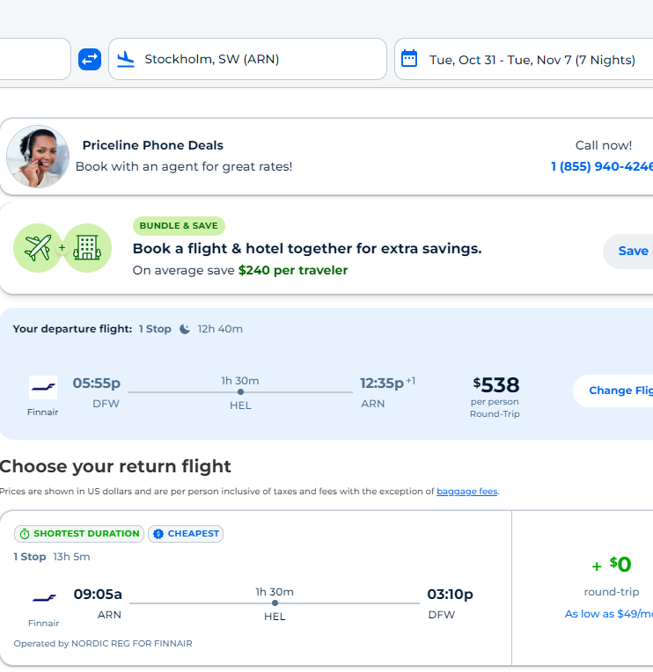
Task: Click the arrival plane icon
Action: (x=126, y=59)
